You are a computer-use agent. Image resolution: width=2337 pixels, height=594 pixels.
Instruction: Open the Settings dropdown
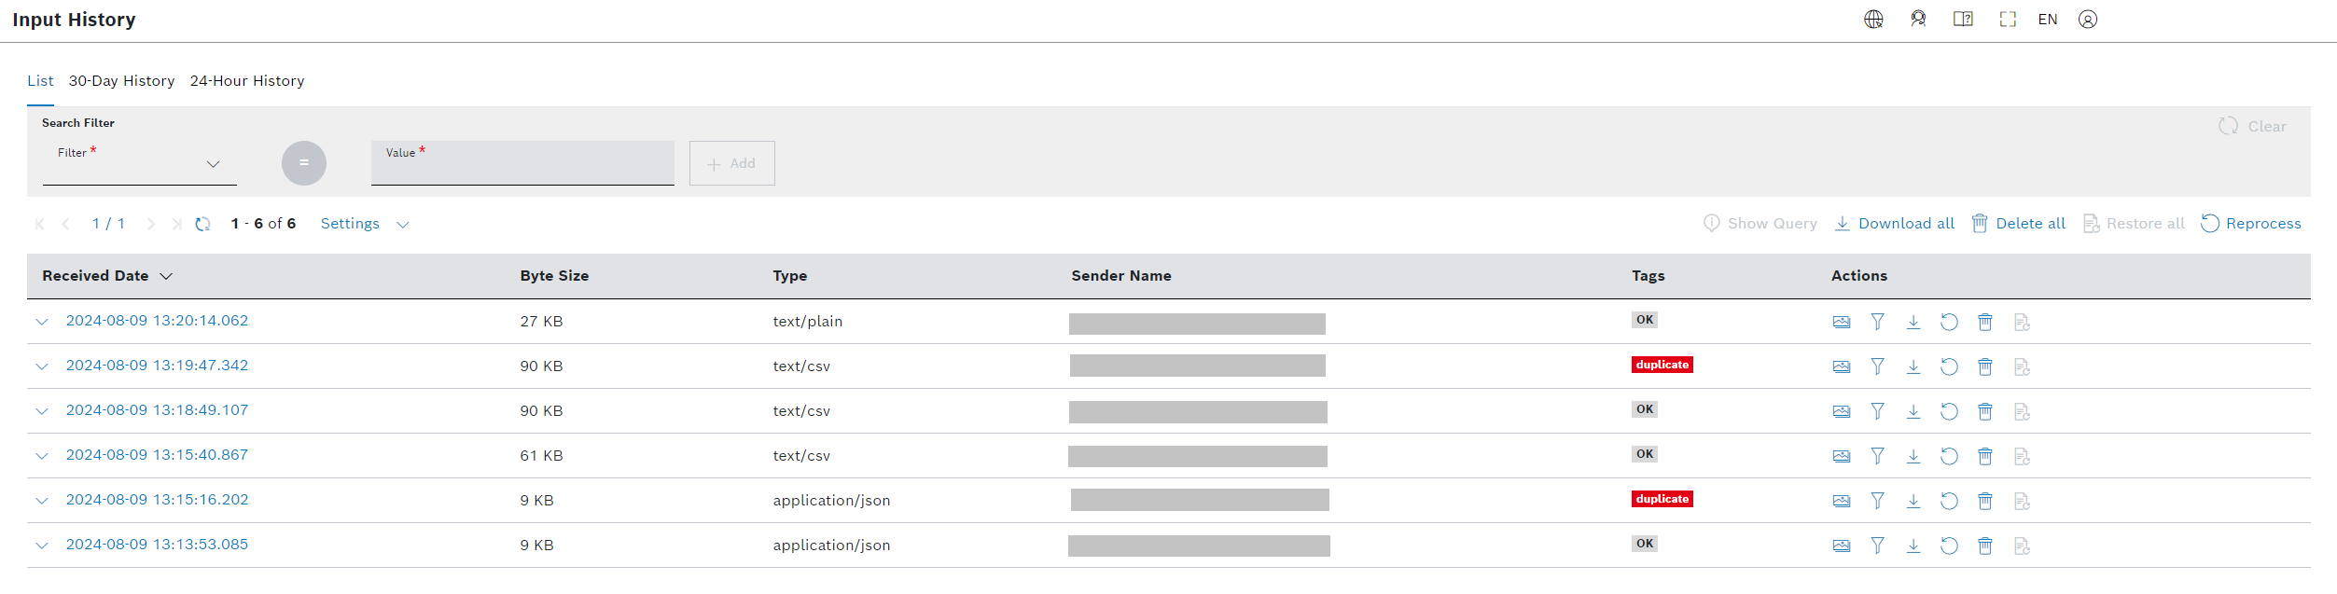[364, 224]
